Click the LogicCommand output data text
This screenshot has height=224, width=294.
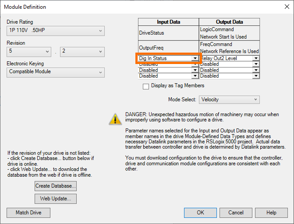[x=217, y=29]
